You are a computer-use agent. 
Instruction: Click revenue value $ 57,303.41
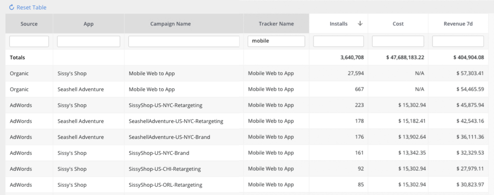coord(470,73)
